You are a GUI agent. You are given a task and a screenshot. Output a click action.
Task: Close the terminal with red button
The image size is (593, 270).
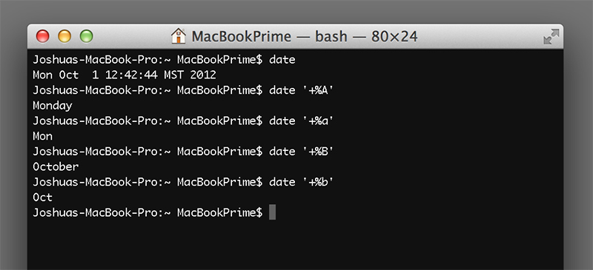[43, 37]
